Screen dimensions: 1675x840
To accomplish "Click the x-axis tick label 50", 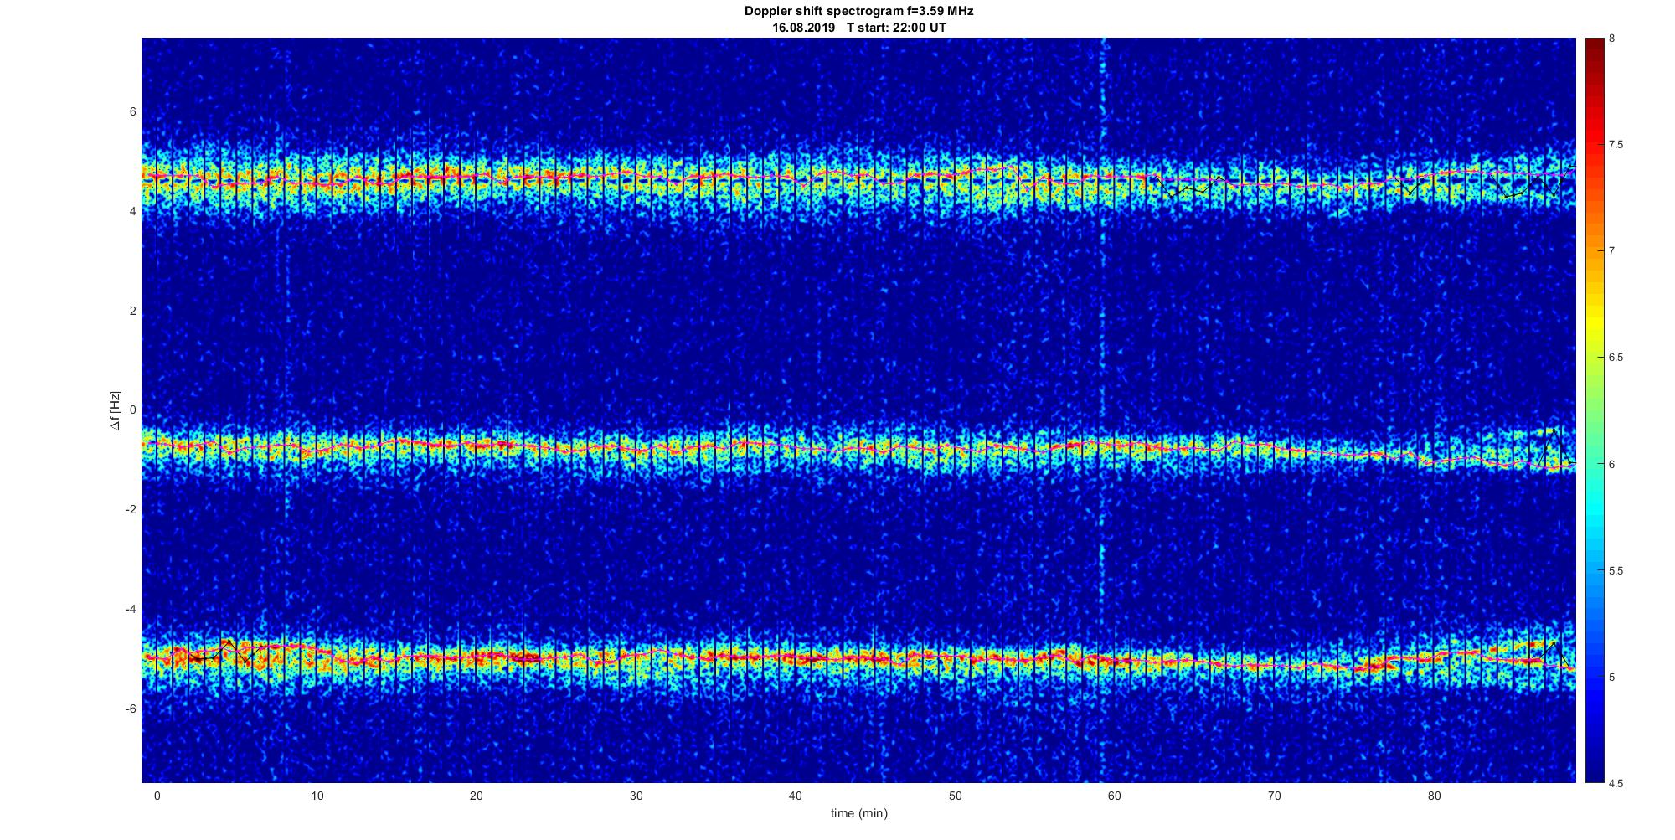I will (x=955, y=796).
